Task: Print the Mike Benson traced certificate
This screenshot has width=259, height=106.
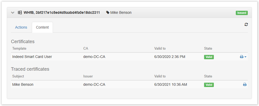Action: point(245,85)
